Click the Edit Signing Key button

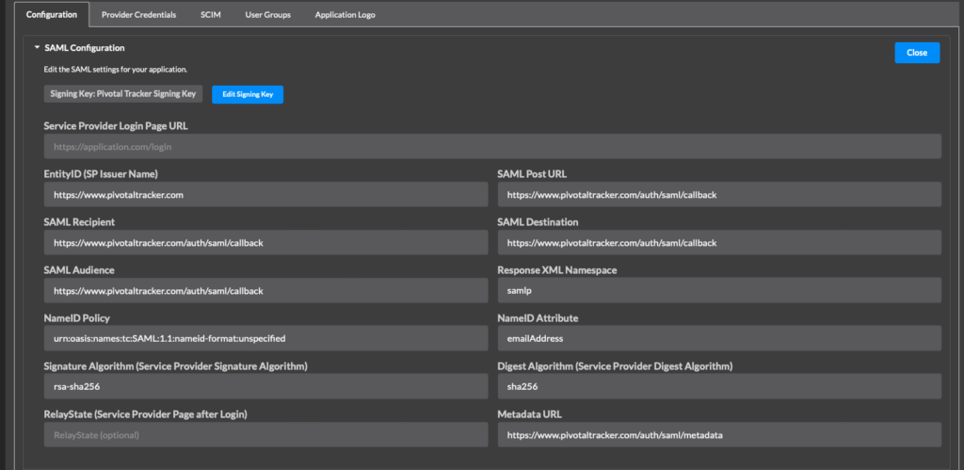[x=248, y=95]
